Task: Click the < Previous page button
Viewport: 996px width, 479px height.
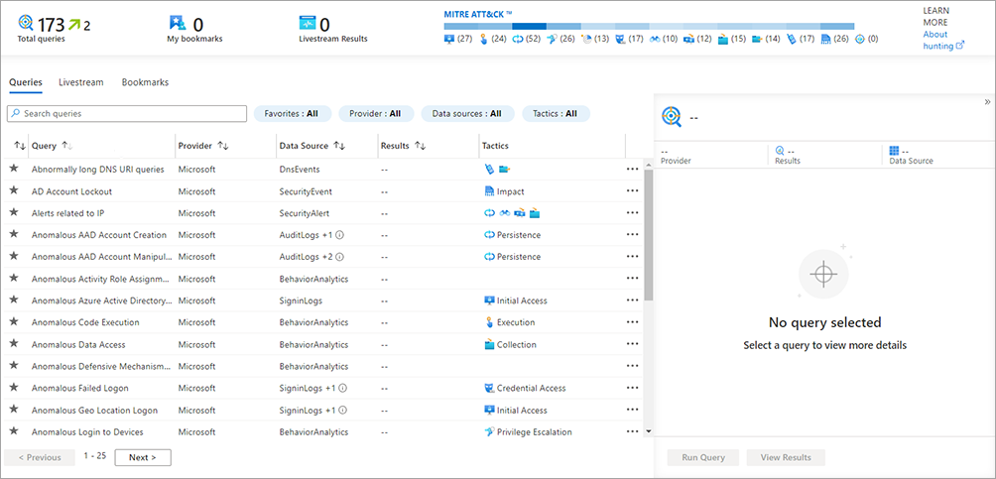Action: coord(40,457)
